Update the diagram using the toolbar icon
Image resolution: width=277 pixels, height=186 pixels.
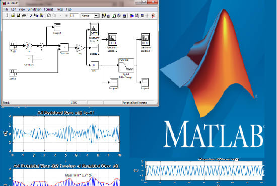[119, 16]
